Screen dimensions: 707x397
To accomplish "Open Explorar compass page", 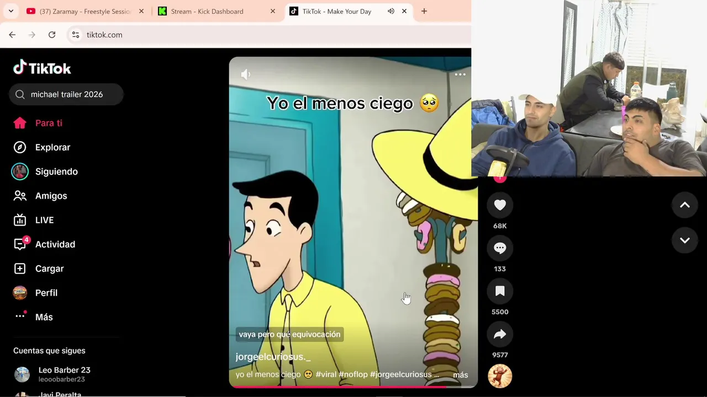I will pyautogui.click(x=42, y=147).
